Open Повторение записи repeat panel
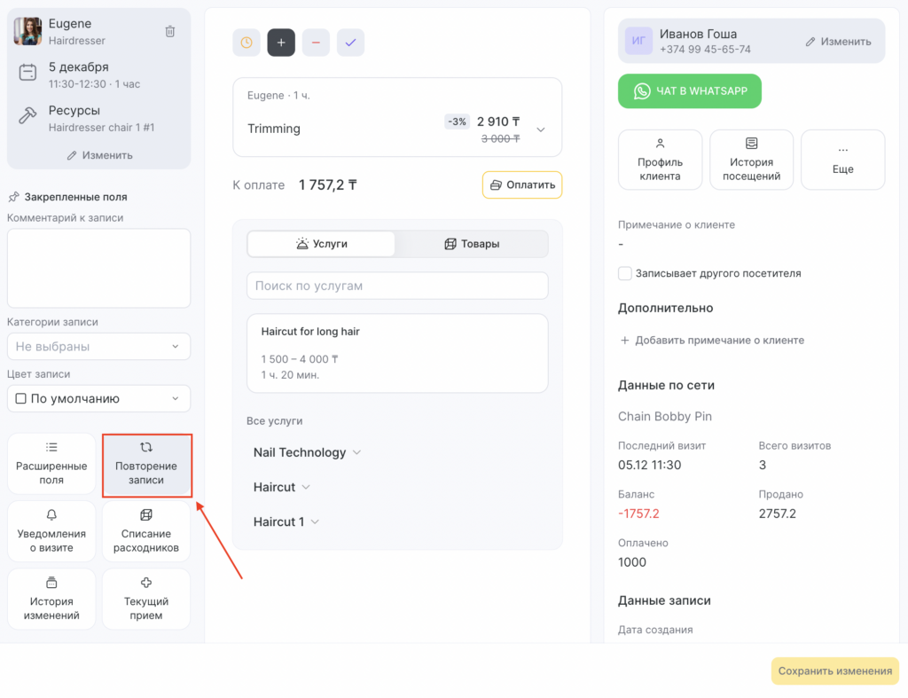908x698 pixels. pos(146,465)
